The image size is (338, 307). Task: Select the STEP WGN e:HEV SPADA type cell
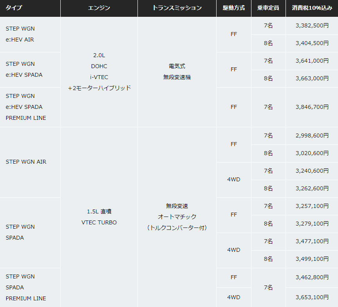coord(24,69)
